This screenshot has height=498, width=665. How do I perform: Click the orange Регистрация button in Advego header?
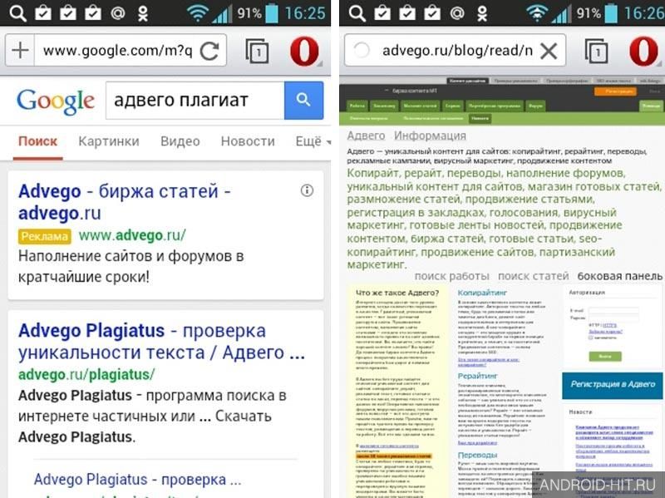(615, 91)
